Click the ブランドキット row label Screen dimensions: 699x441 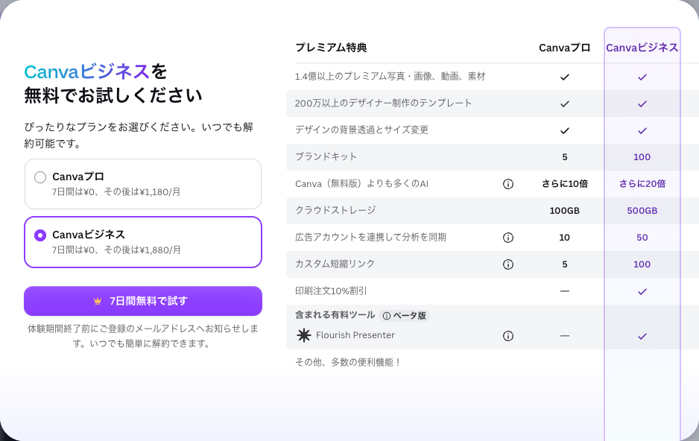click(326, 156)
